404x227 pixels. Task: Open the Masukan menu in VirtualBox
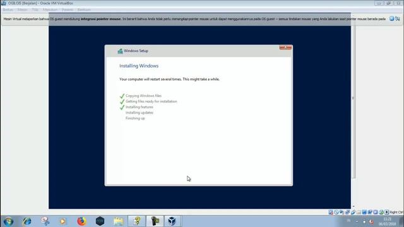50,10
